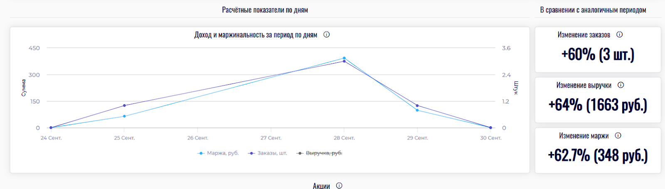
Task: Click light-blue margin point on 29 Сент.
Action: (417, 110)
